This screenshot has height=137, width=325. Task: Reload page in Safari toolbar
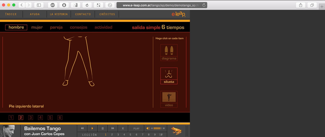(x=87, y=5)
